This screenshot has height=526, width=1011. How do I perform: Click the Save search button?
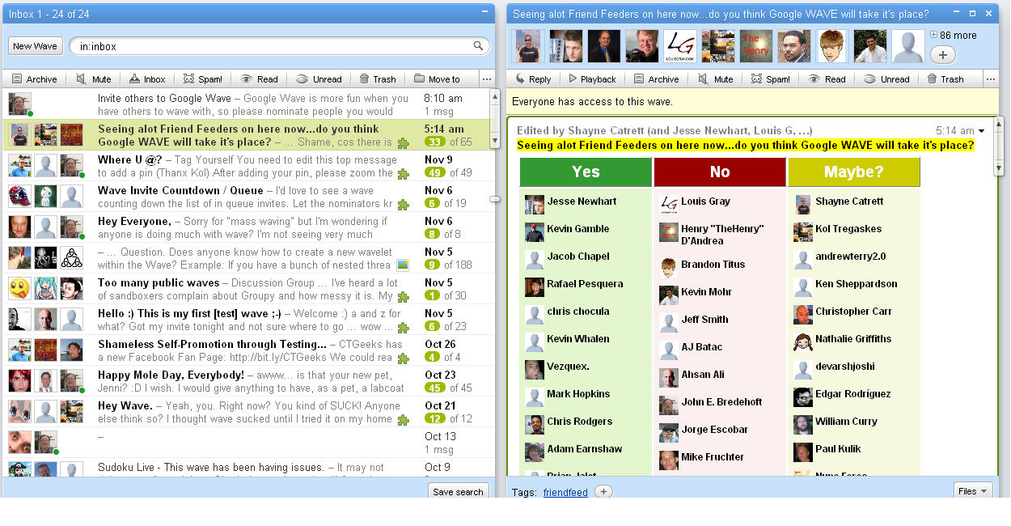click(458, 491)
